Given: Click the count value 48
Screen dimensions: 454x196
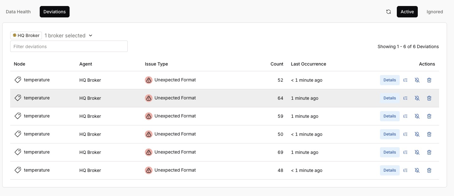Looking at the screenshot, I should point(280,170).
